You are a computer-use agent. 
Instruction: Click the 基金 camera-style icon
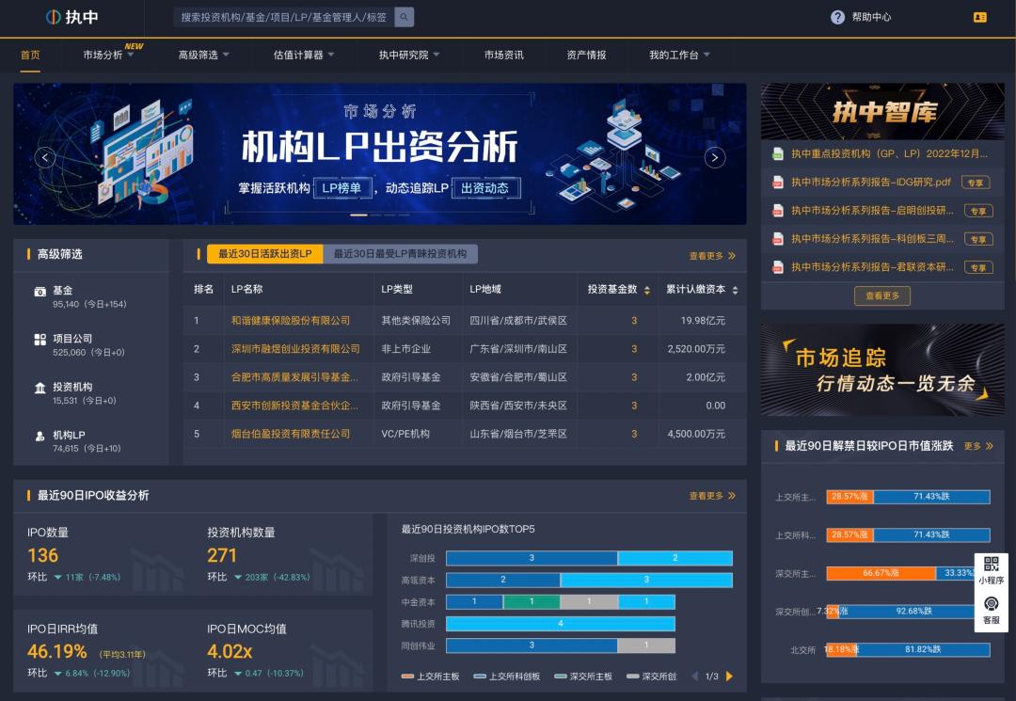pyautogui.click(x=40, y=292)
